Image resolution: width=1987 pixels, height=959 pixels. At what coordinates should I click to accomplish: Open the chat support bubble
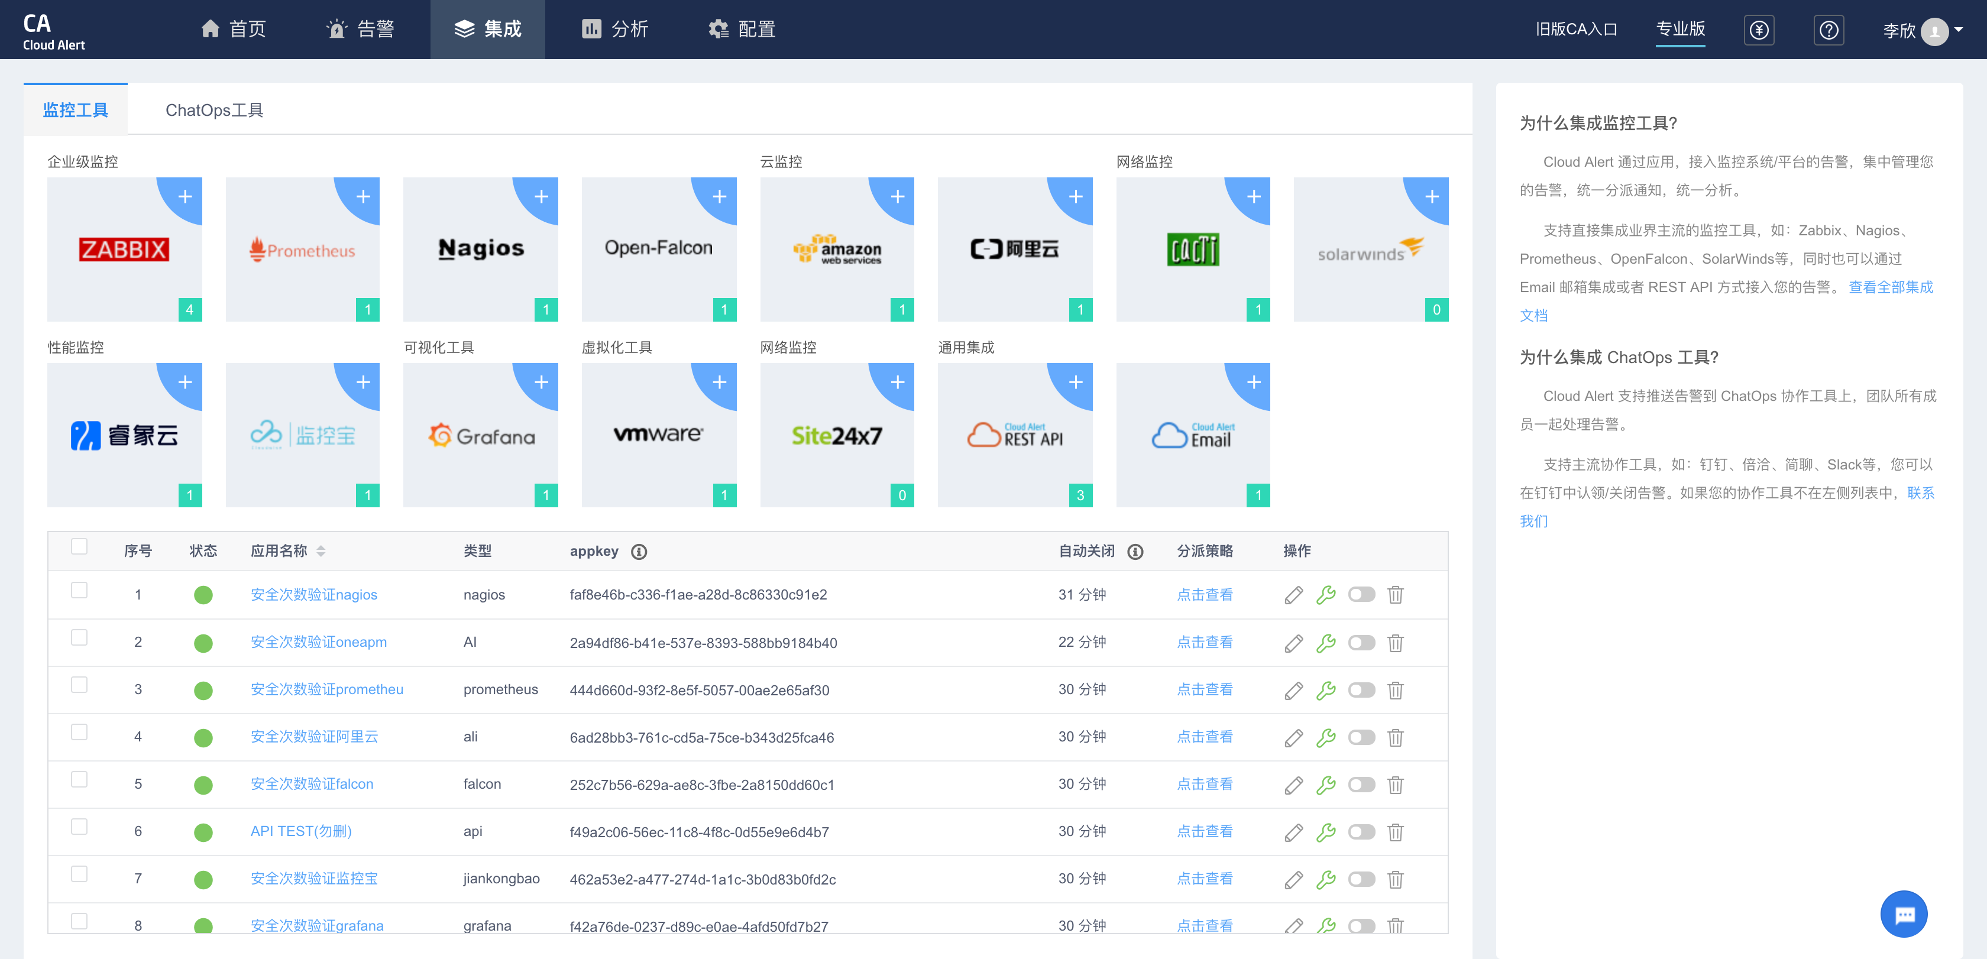point(1904,914)
